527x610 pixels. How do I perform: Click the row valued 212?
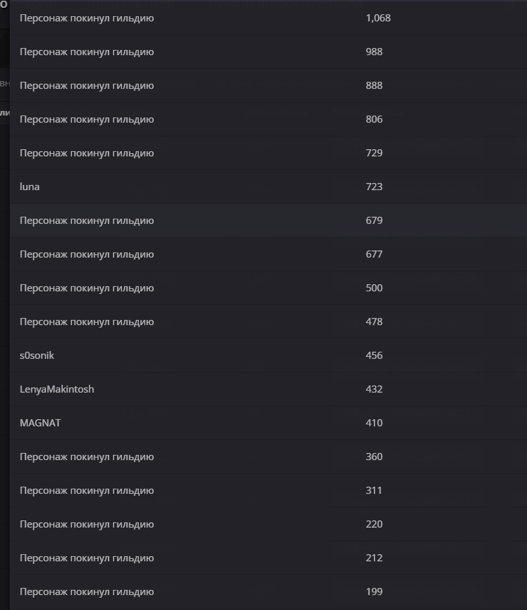click(268, 558)
